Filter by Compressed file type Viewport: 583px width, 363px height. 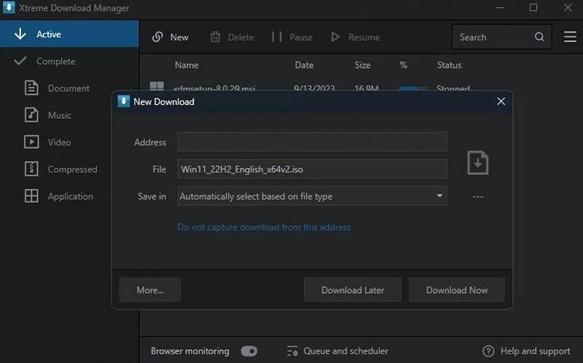tap(72, 169)
